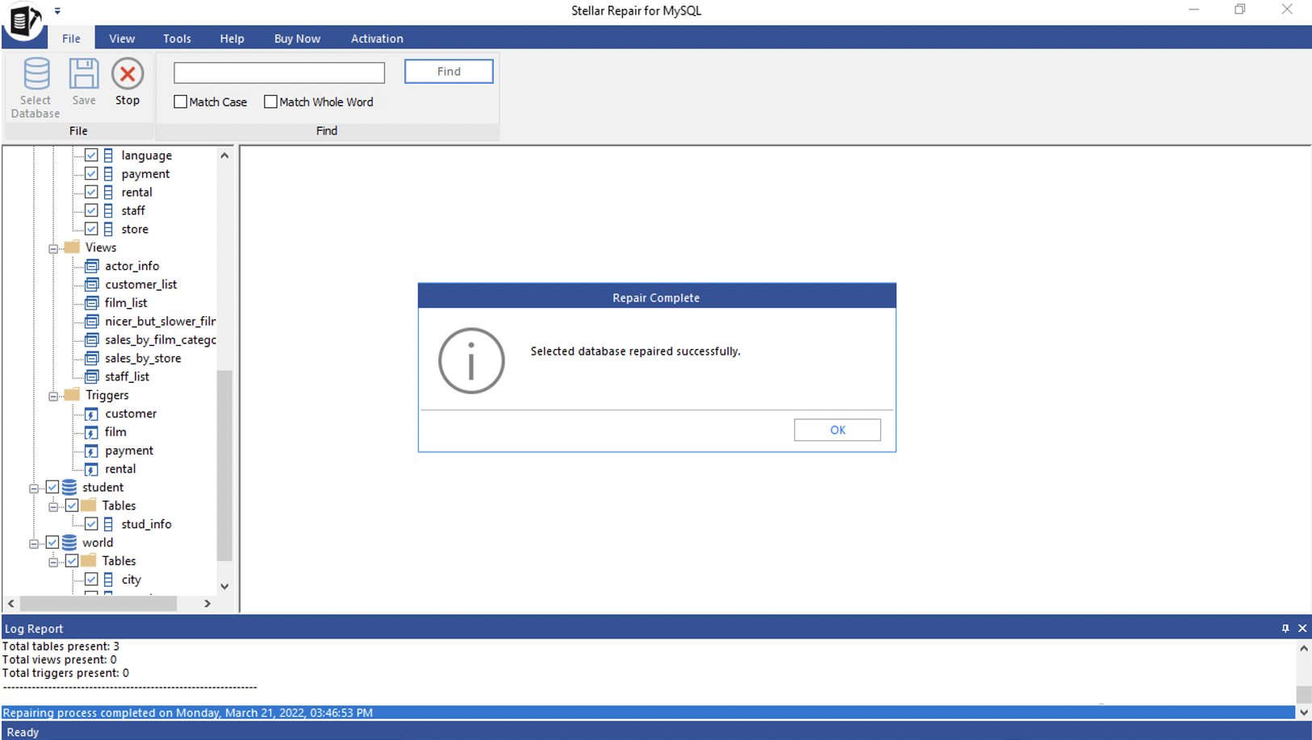The image size is (1312, 740).
Task: Select the payment trigger icon
Action: point(91,451)
